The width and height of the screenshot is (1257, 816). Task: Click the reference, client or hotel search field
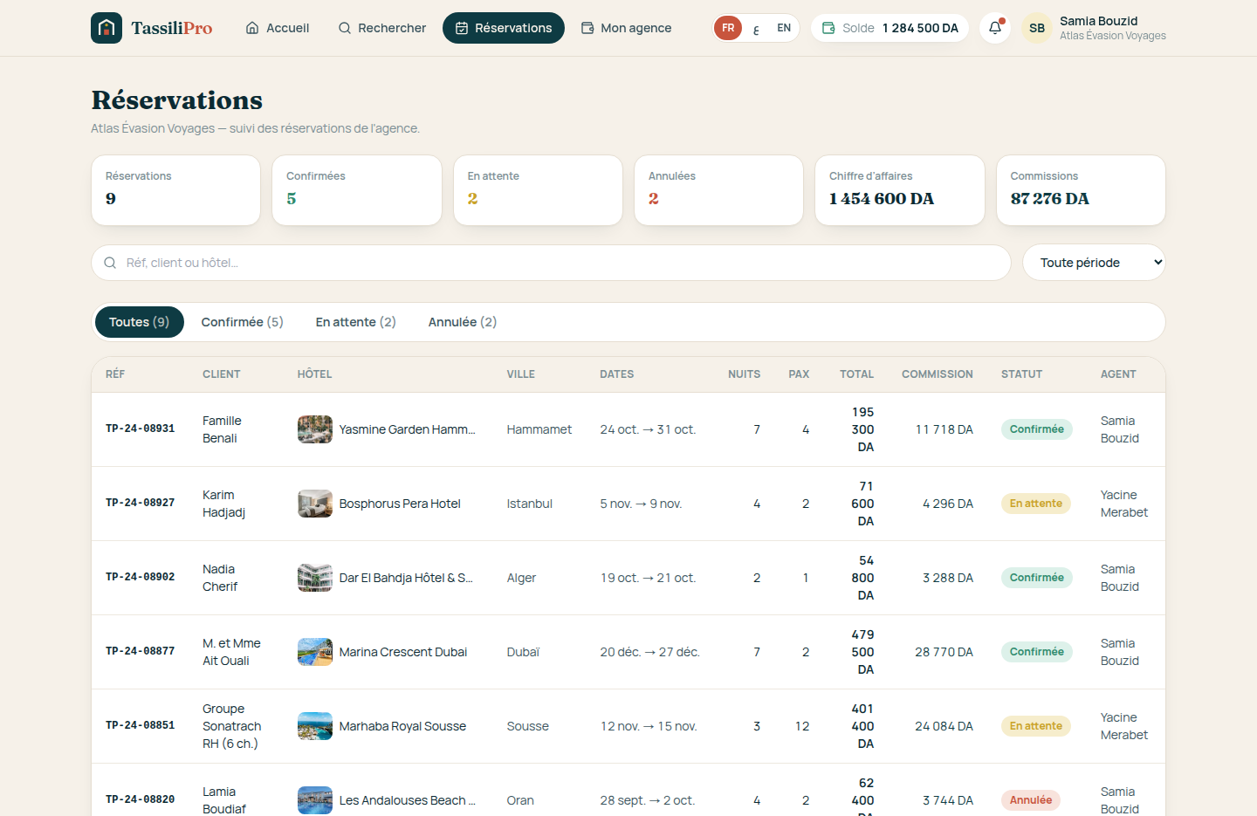pyautogui.click(x=551, y=263)
